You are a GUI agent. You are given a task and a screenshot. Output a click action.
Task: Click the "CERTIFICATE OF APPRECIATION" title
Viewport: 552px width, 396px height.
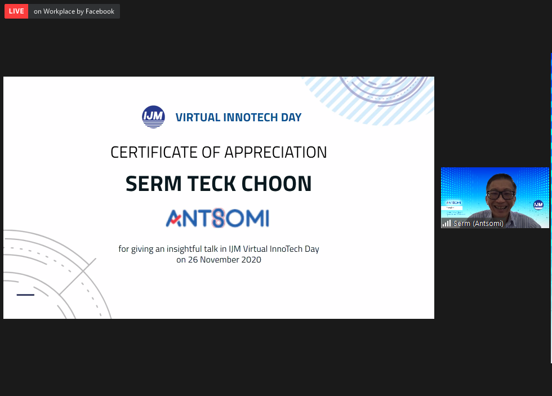[219, 153]
